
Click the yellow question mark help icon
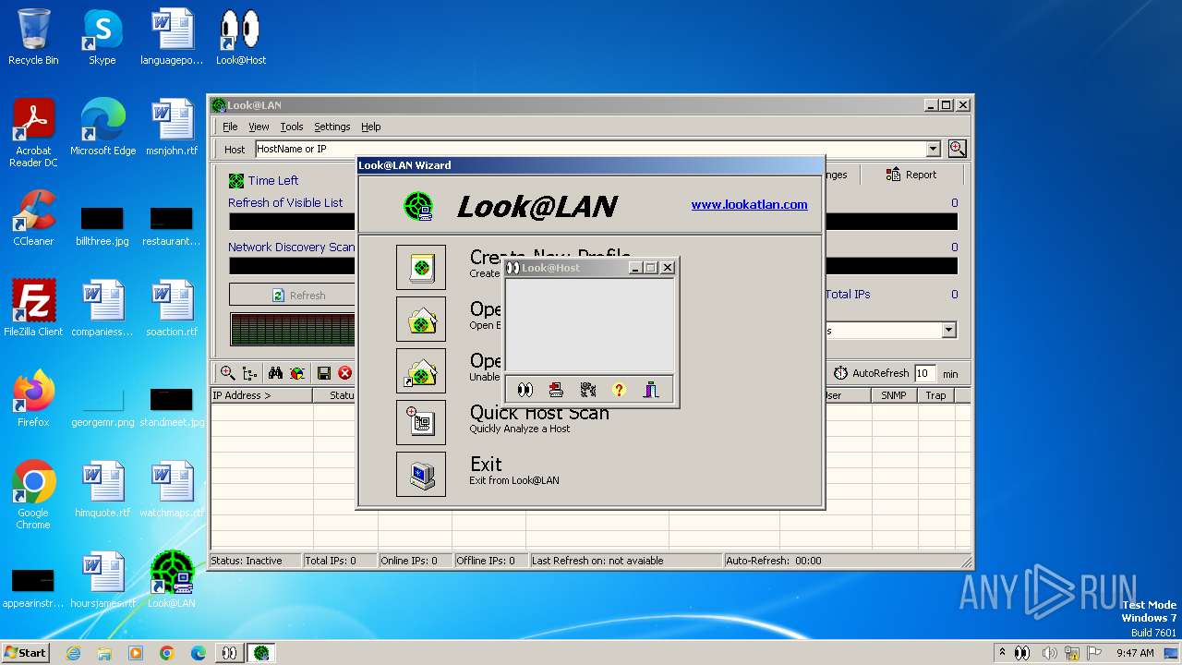(x=619, y=390)
